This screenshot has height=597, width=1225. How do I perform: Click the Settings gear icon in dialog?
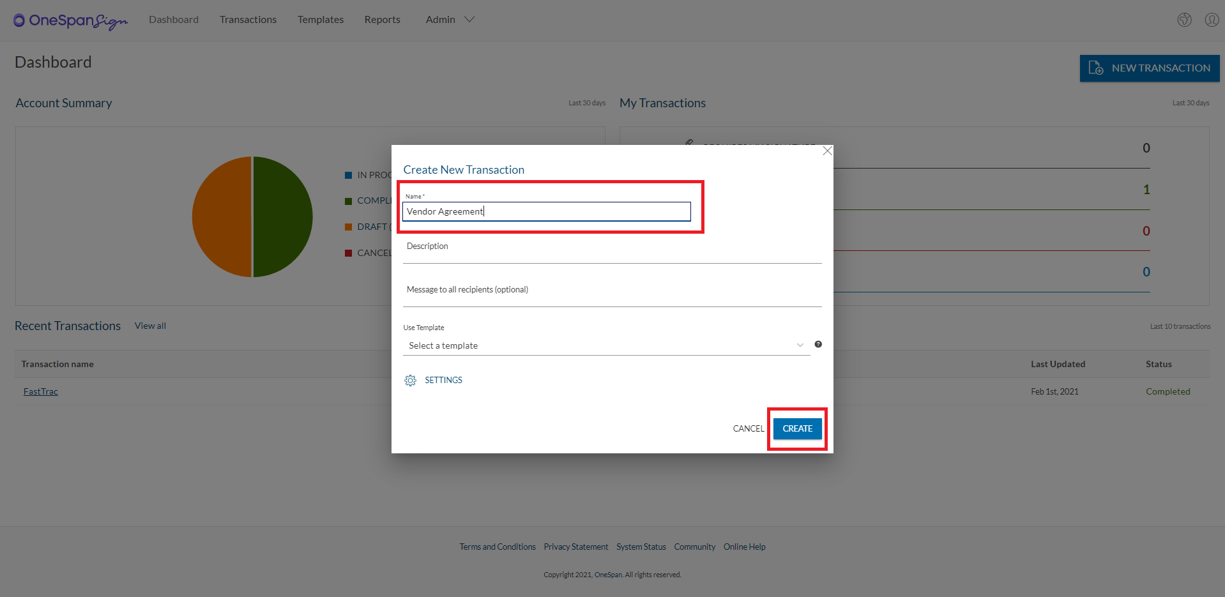tap(410, 381)
